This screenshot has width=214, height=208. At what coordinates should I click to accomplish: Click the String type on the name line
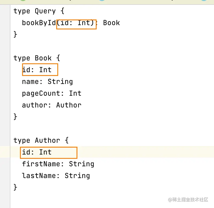60,82
